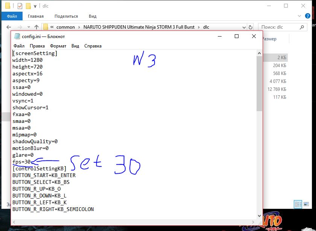Click the BUTTON_R_RIGHT=KB_SEMICOLON line
Viewport: 316px width, 231px height.
[53, 209]
